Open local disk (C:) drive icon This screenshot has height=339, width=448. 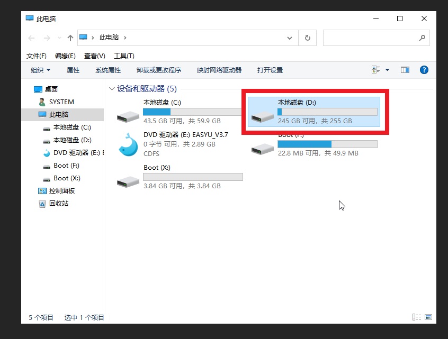coord(128,115)
